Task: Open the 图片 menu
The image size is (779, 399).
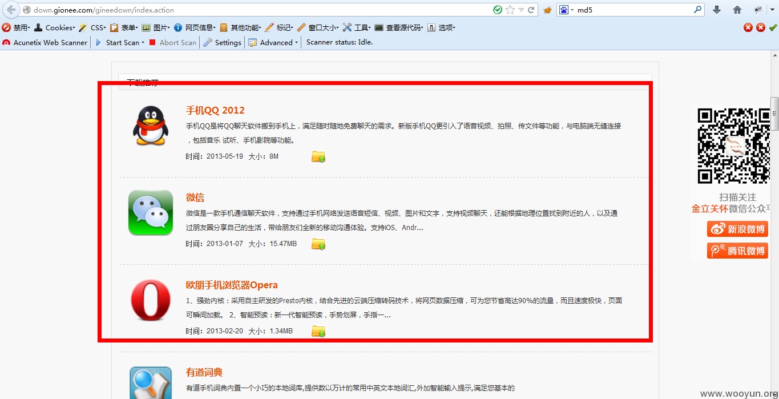Action: point(156,27)
